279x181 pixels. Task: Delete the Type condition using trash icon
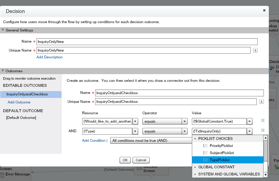[x=263, y=131]
